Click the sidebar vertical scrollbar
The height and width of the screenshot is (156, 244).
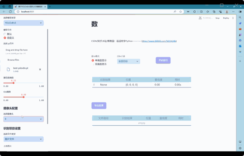point(48,77)
